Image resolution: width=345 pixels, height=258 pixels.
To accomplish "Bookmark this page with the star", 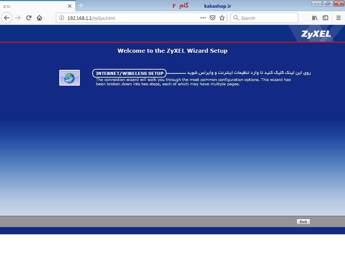I will click(222, 18).
